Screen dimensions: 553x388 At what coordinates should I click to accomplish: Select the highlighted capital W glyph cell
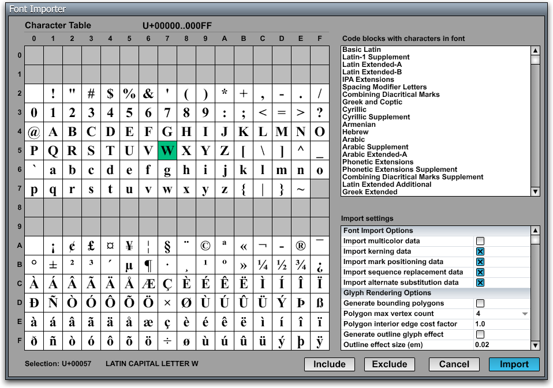pyautogui.click(x=167, y=150)
